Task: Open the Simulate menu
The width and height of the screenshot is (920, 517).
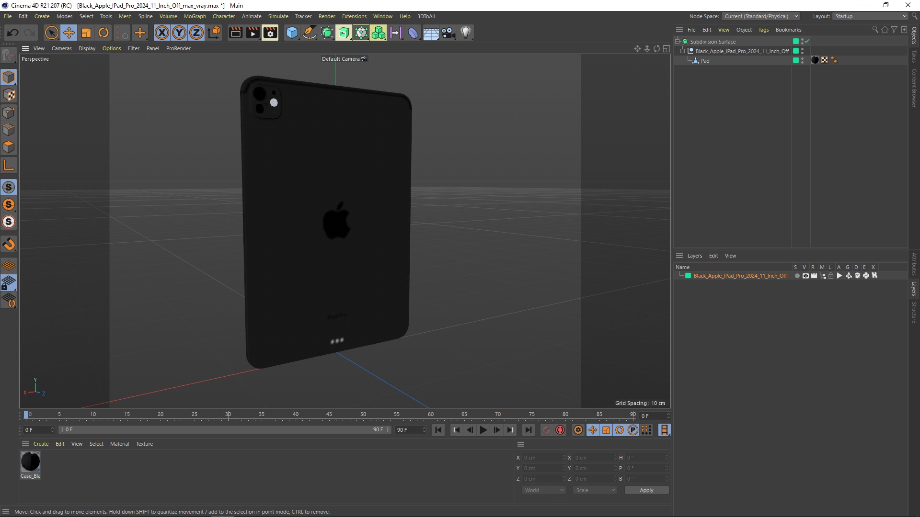Action: click(x=278, y=16)
